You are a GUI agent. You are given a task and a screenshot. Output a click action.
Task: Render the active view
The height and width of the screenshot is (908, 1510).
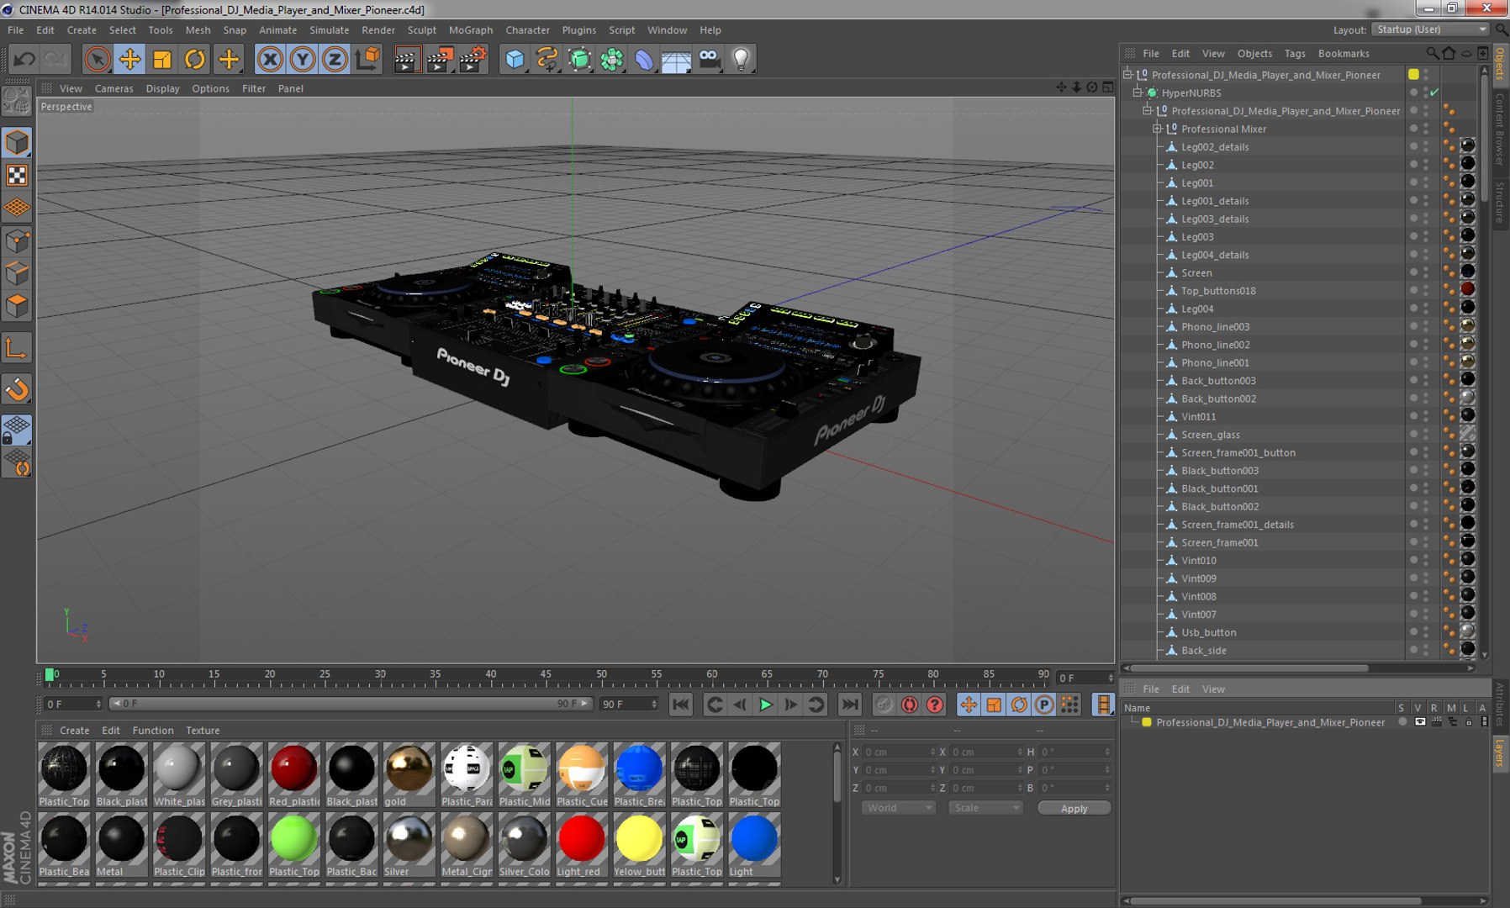407,59
